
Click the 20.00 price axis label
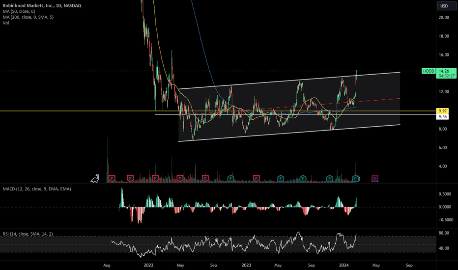pos(444,18)
